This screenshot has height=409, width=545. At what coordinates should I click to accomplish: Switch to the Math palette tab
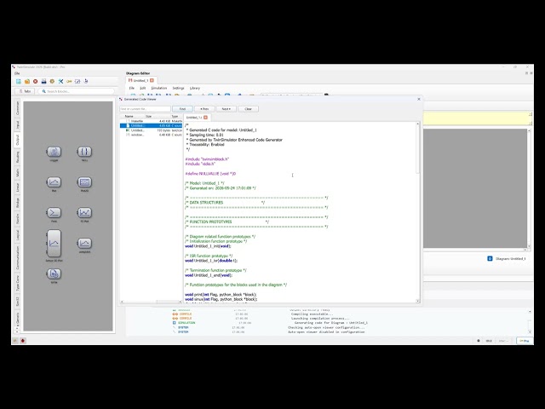tap(17, 173)
